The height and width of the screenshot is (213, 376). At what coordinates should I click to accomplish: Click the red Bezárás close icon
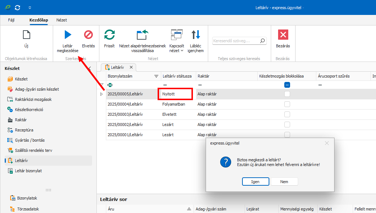(x=283, y=35)
